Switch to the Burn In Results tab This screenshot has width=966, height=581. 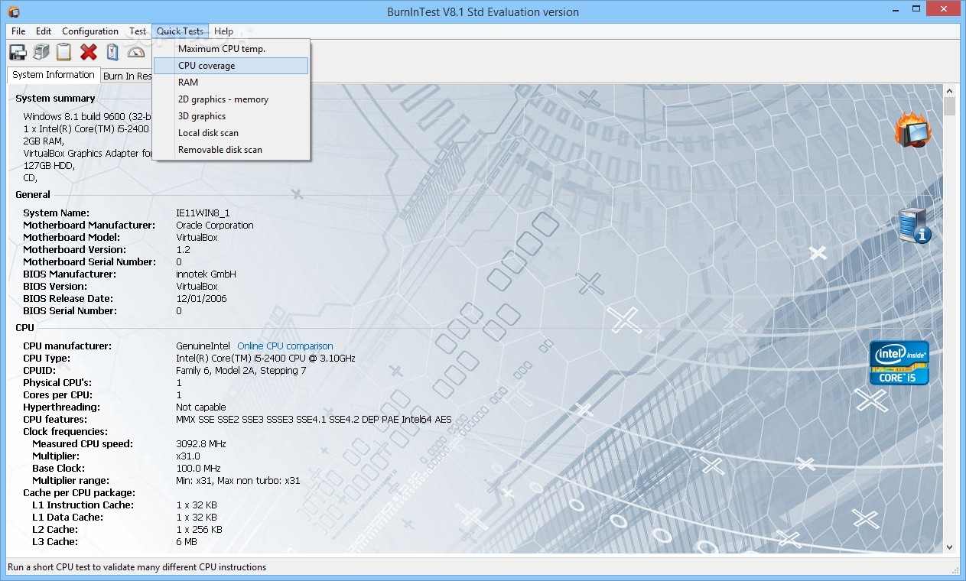pyautogui.click(x=127, y=76)
